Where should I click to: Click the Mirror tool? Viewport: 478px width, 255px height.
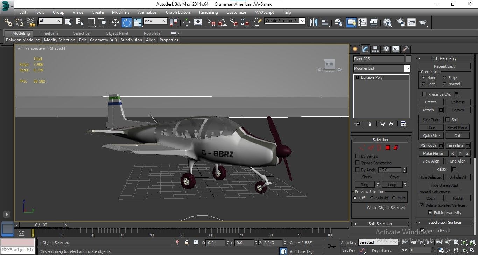click(314, 22)
